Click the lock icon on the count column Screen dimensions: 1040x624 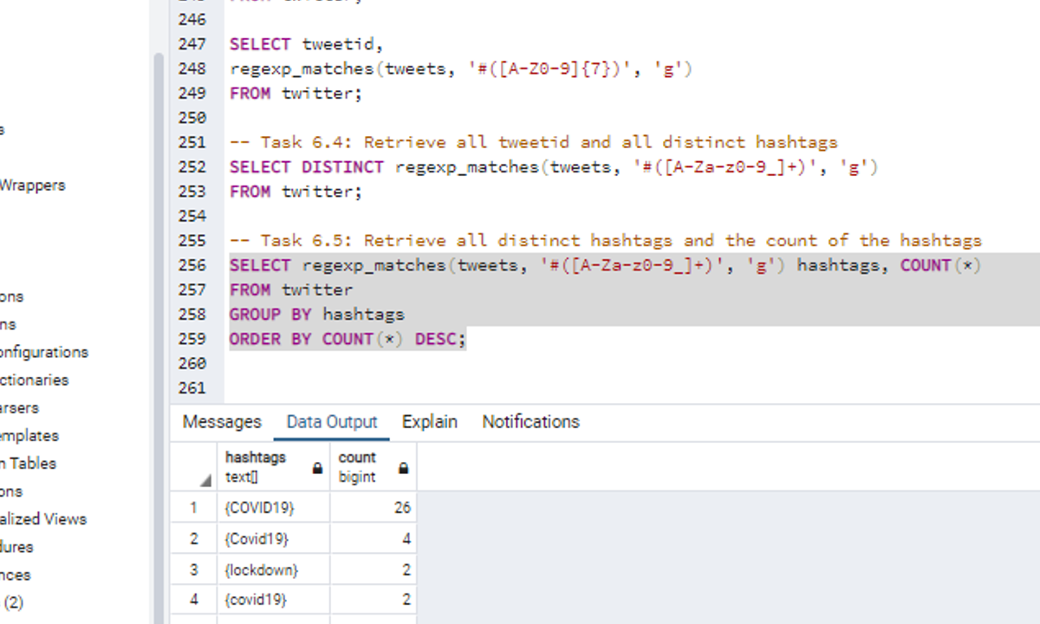[x=403, y=467]
